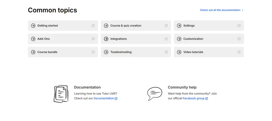Open the Settings topic
The image size is (272, 121).
tap(209, 26)
